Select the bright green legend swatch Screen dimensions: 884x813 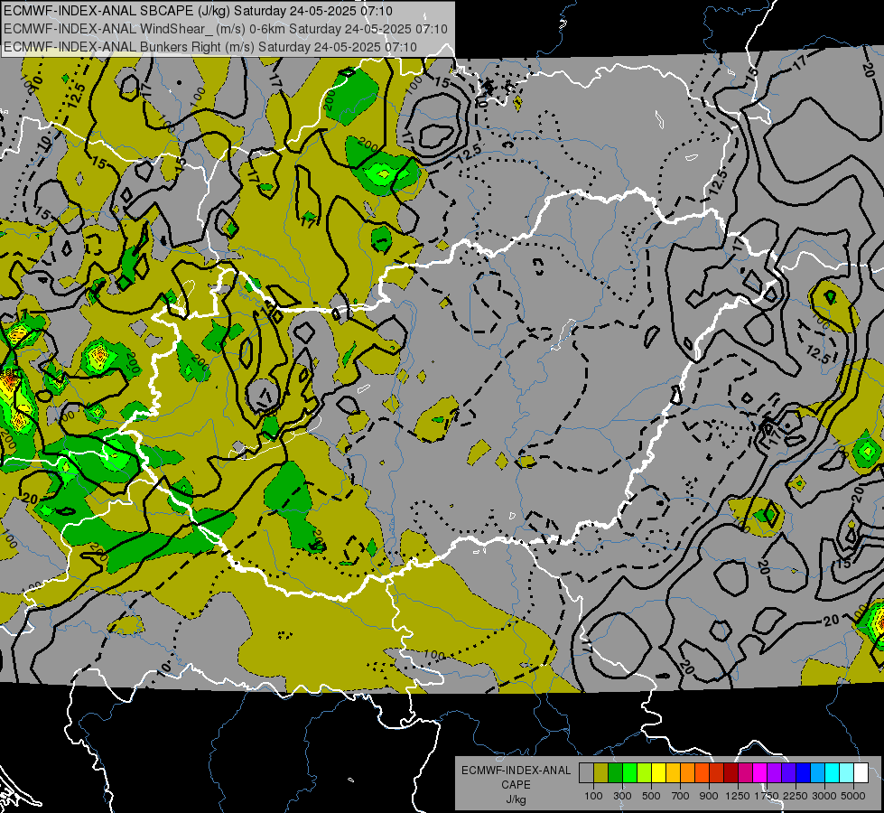tap(629, 772)
